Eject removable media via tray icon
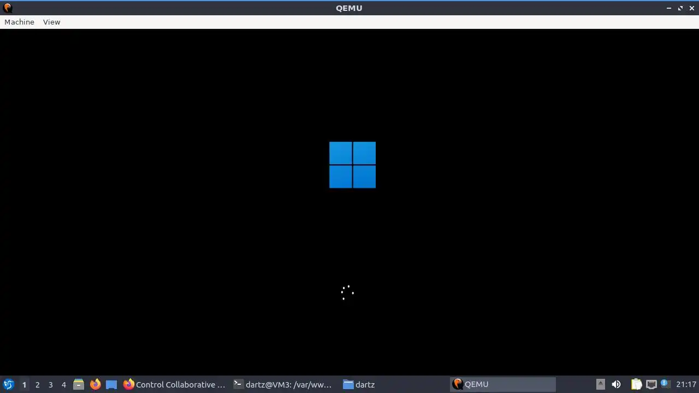 point(600,384)
